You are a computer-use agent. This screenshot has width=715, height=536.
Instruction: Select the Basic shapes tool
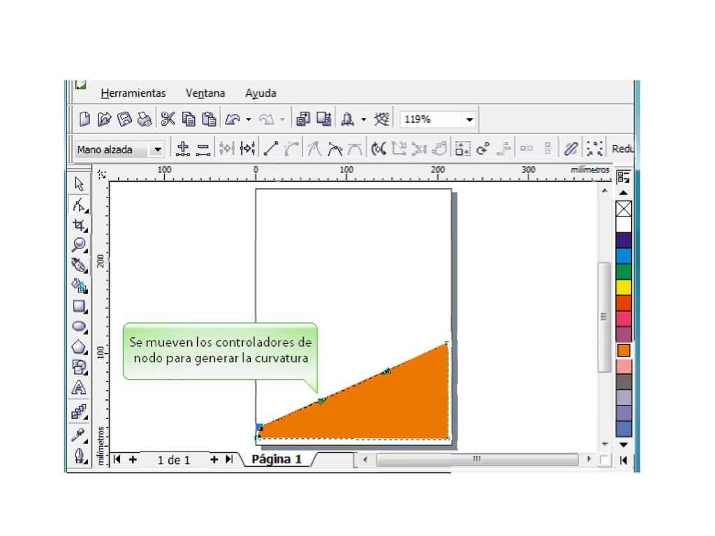(80, 367)
